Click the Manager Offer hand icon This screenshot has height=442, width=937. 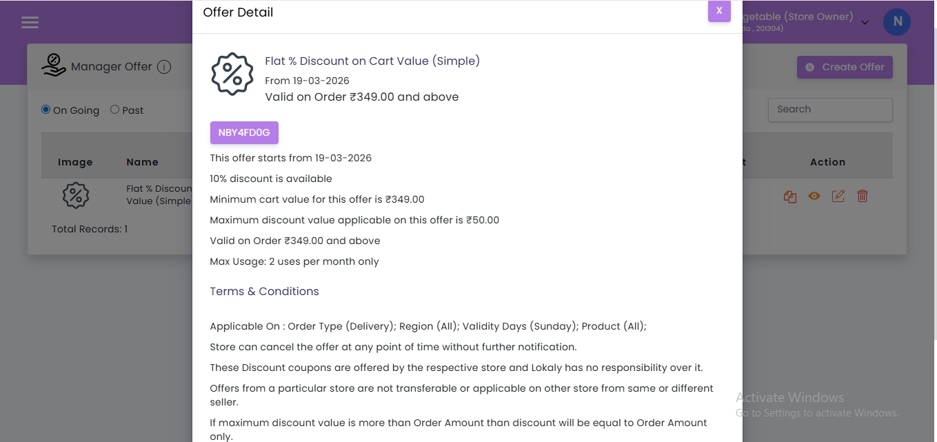pyautogui.click(x=54, y=66)
